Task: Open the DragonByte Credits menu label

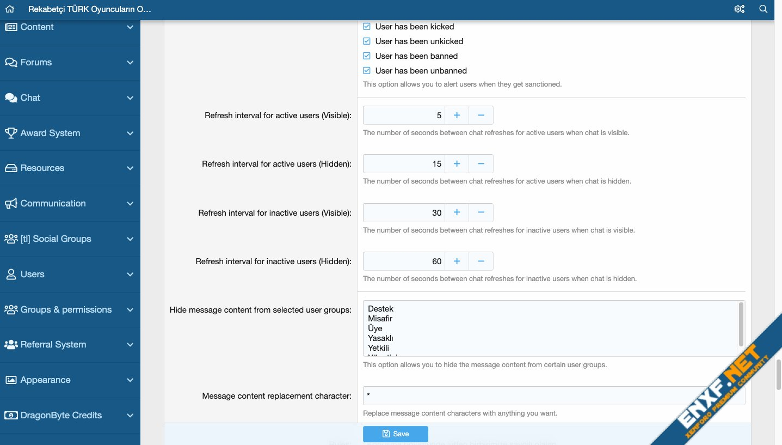Action: click(x=61, y=415)
